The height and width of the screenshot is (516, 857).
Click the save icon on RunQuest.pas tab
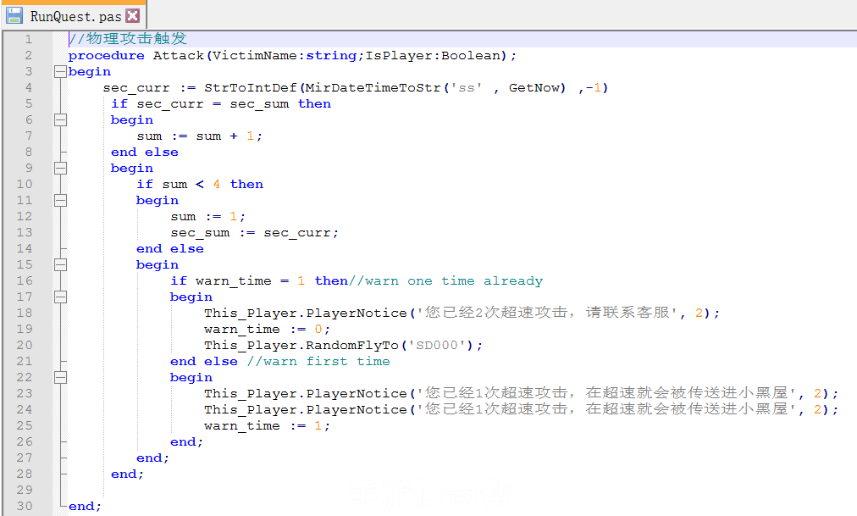14,15
